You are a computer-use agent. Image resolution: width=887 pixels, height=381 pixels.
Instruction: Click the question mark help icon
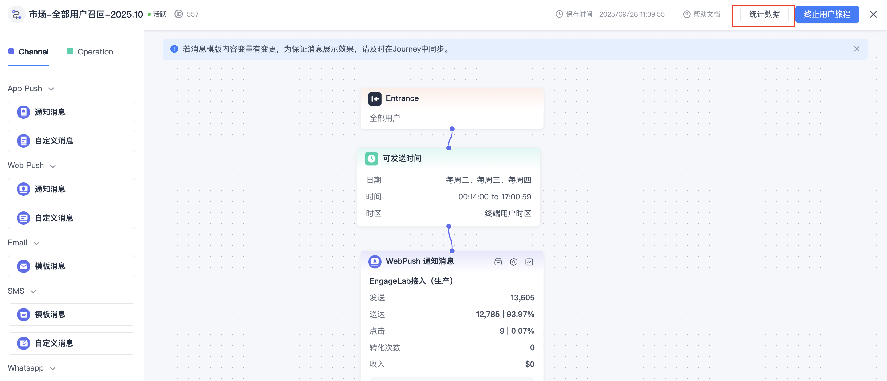(x=687, y=14)
